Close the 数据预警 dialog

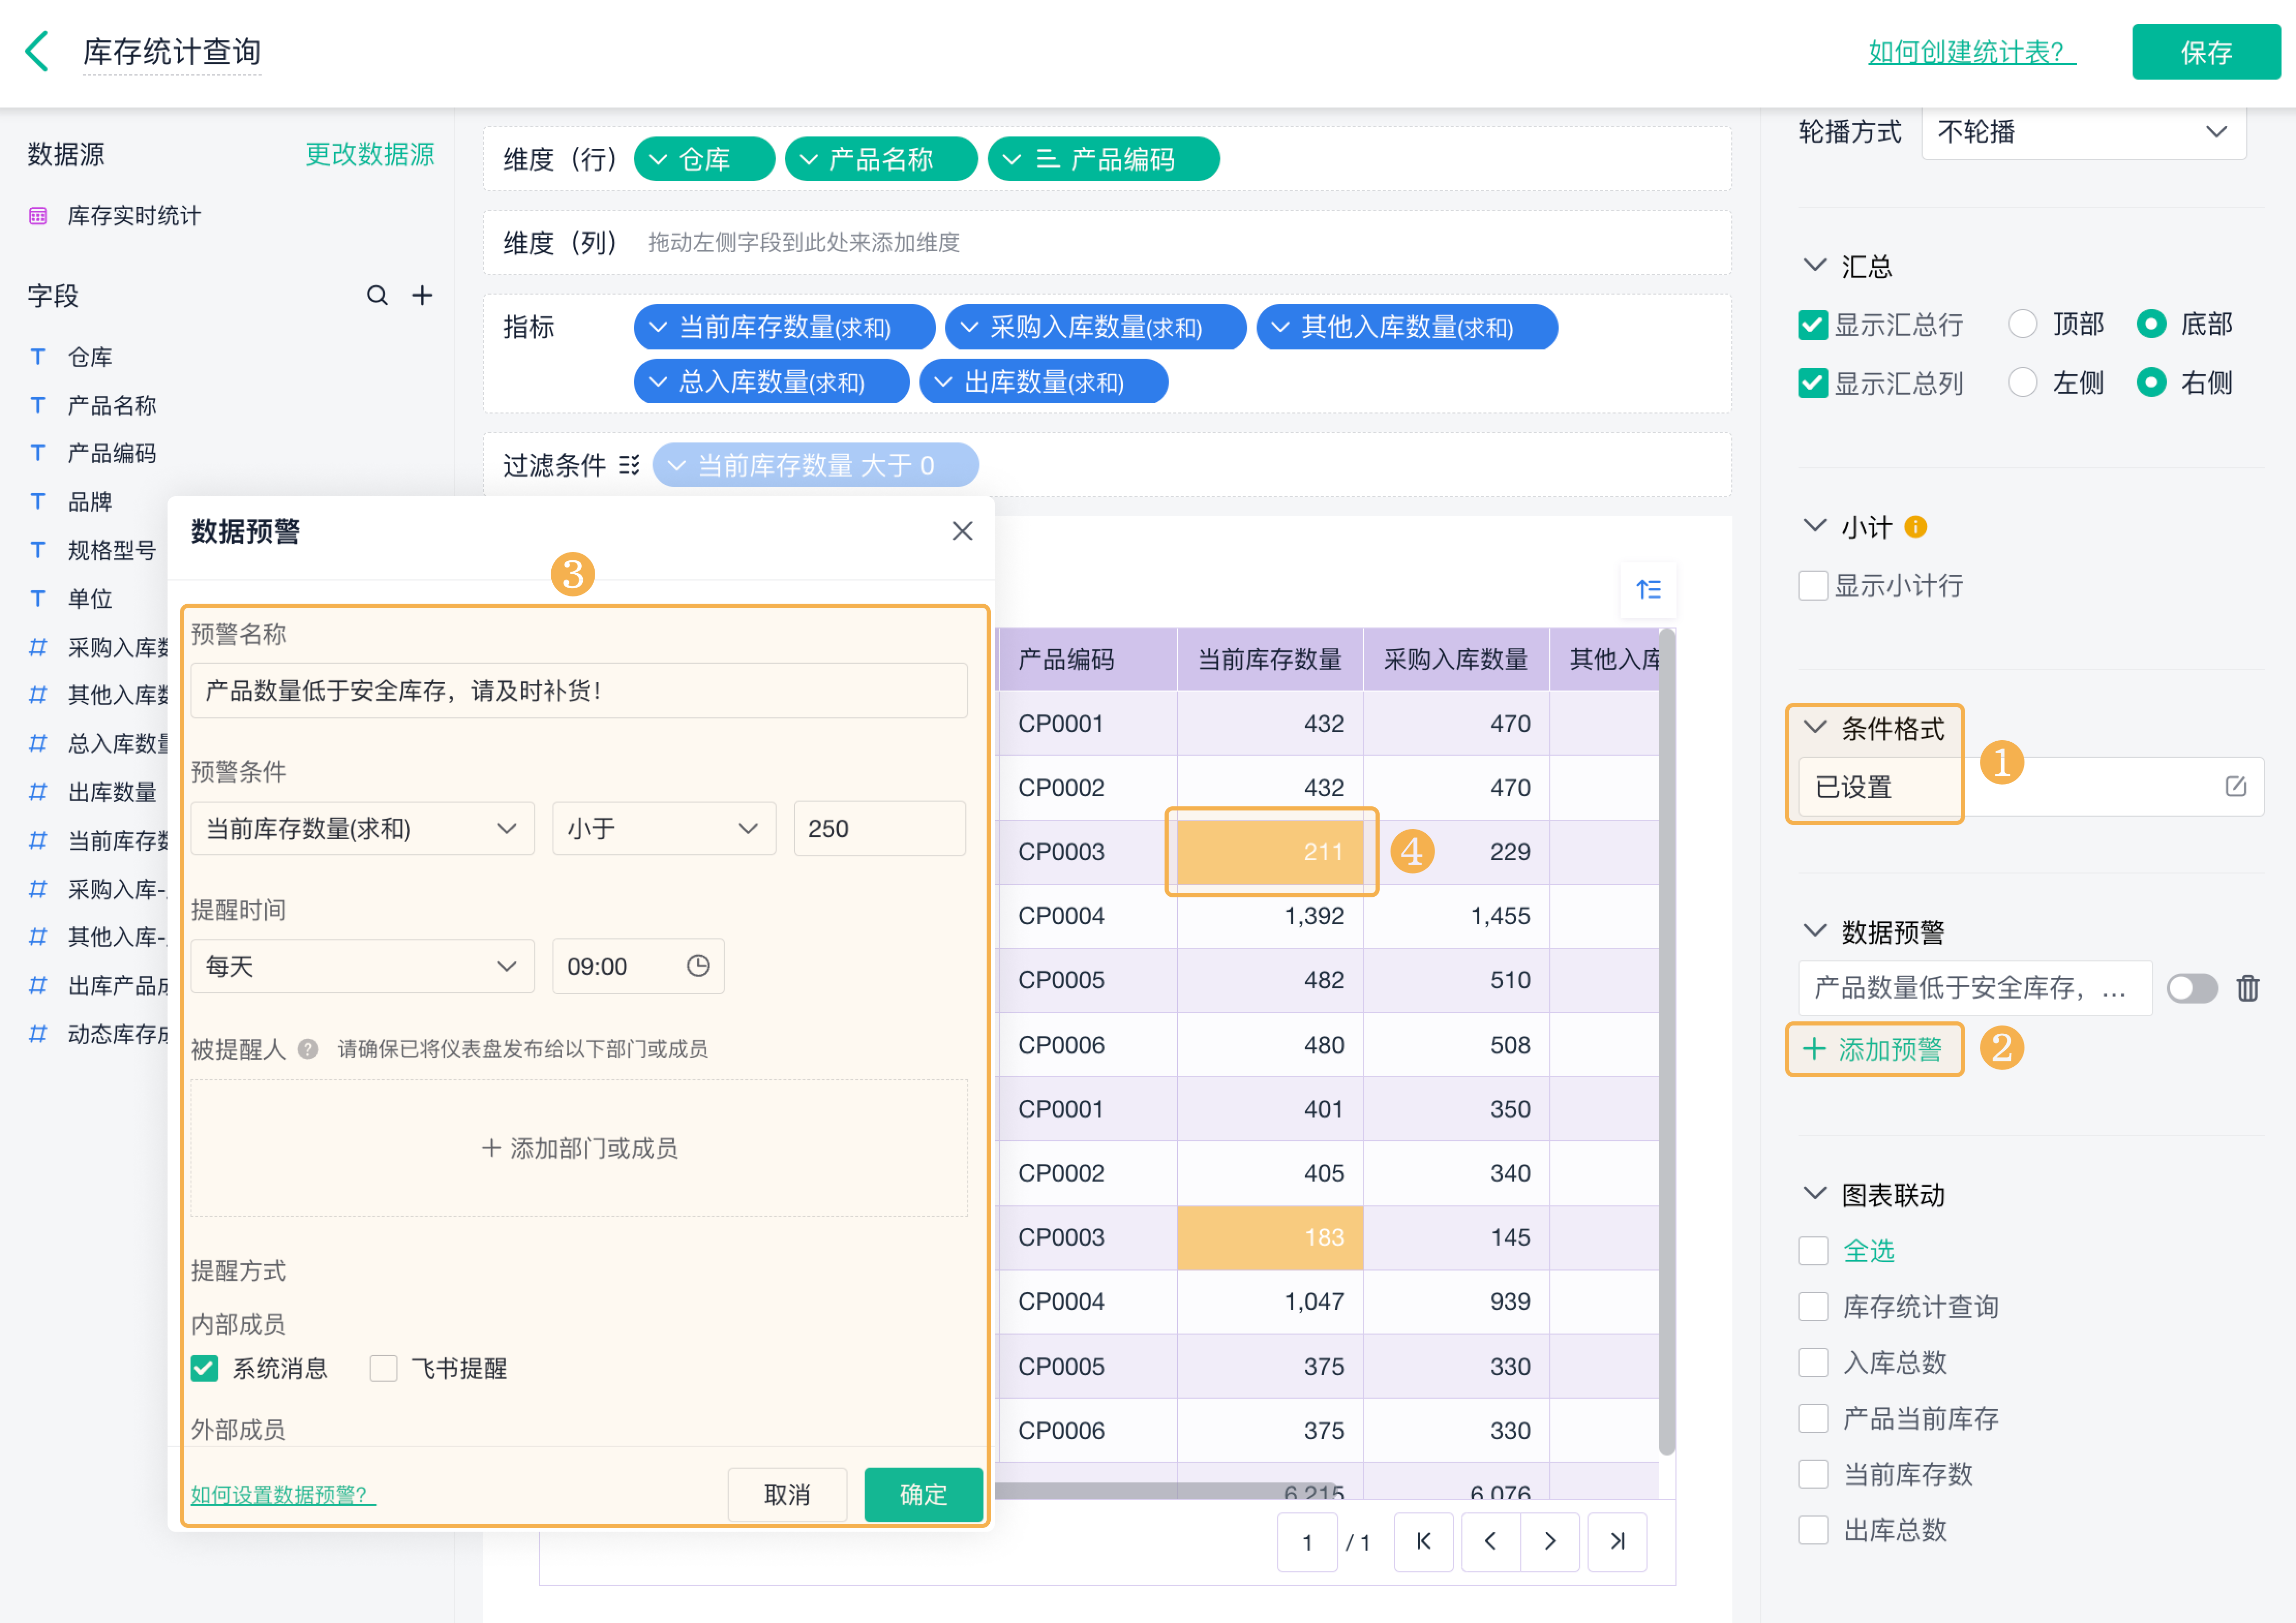point(962,531)
